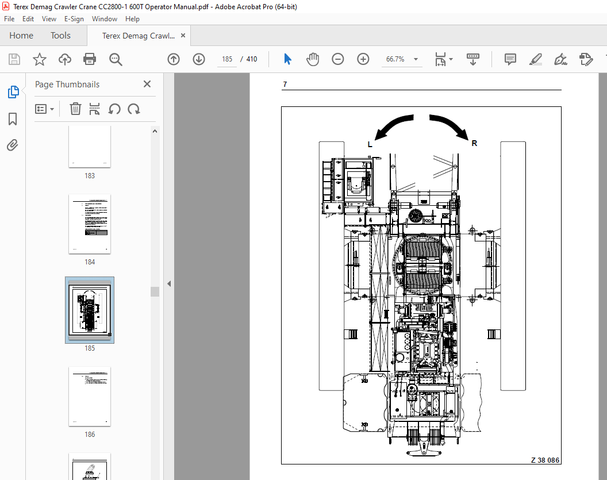Select page 184 thumbnail
This screenshot has height=480, width=607.
(x=90, y=224)
